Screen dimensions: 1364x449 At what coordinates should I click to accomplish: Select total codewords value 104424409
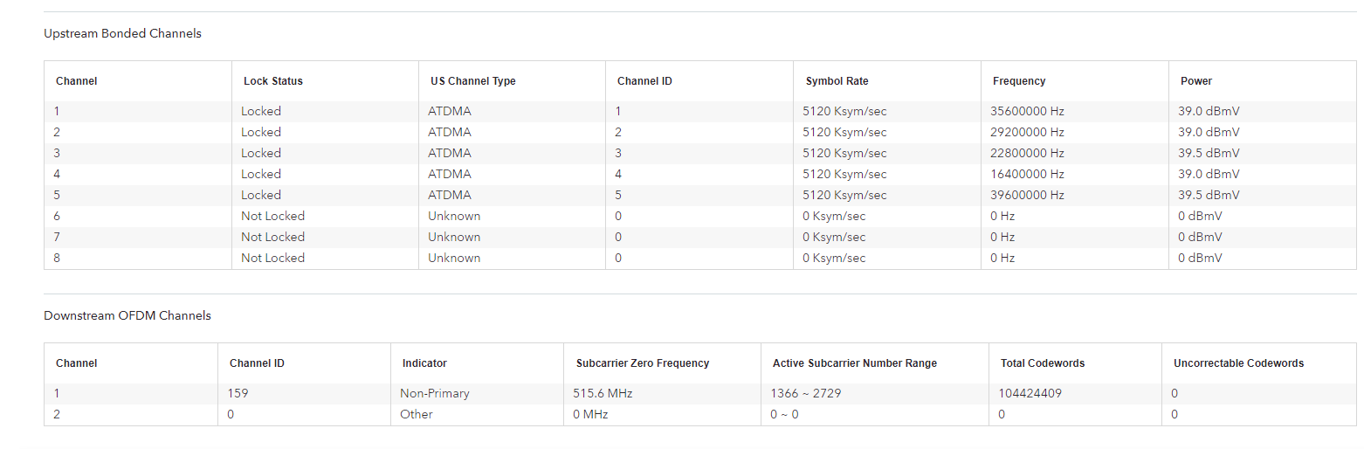click(x=1030, y=393)
